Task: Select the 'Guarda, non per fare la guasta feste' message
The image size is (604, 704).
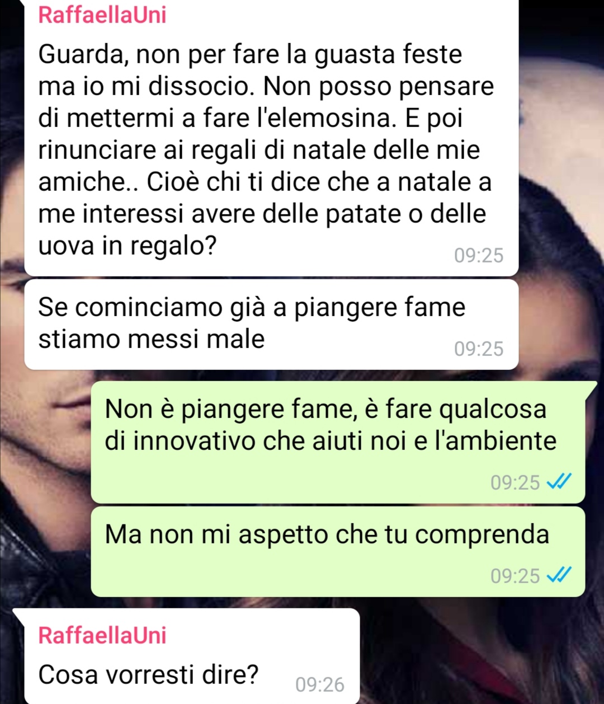Action: pos(271,138)
